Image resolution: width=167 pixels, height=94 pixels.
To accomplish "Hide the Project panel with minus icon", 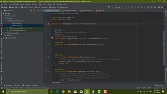I will click(41, 10).
